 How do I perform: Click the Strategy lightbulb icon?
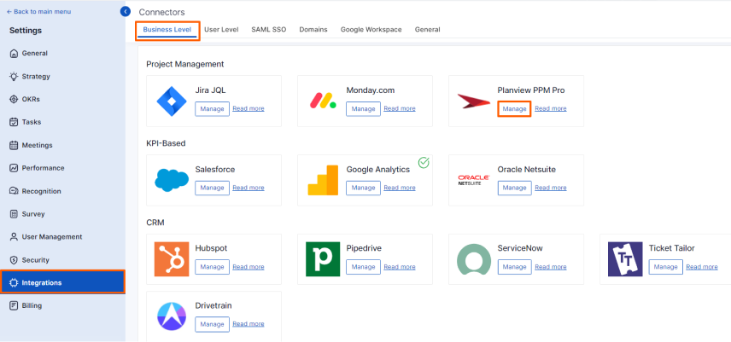click(14, 76)
